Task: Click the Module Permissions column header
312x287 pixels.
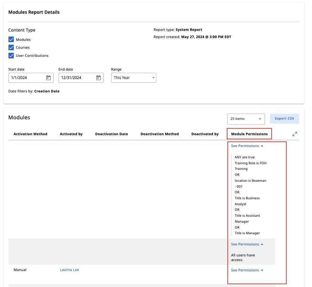Action: (249, 134)
